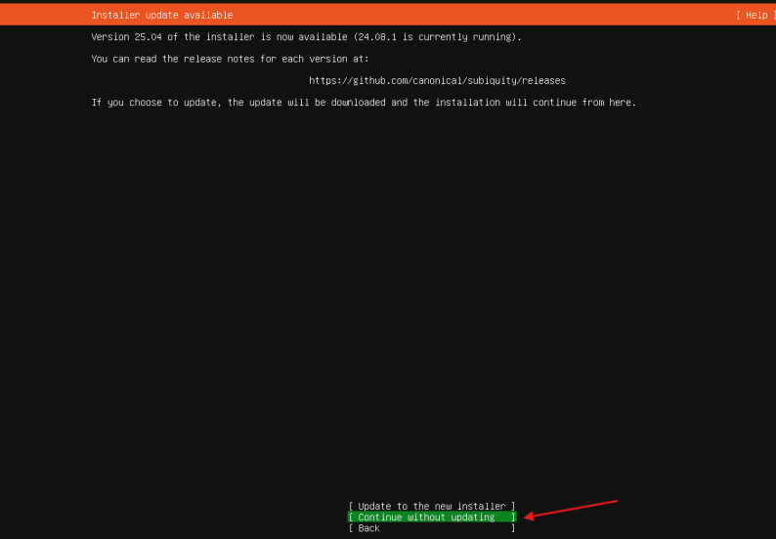Select Update to the new installer
This screenshot has width=776, height=539.
click(x=431, y=506)
